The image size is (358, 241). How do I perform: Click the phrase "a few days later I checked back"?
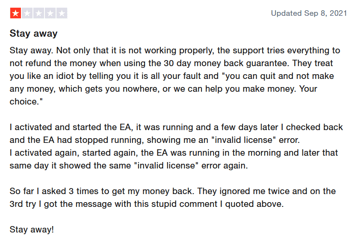coord(278,127)
